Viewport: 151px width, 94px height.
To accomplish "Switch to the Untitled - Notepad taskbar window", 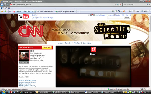I will pos(108,92).
